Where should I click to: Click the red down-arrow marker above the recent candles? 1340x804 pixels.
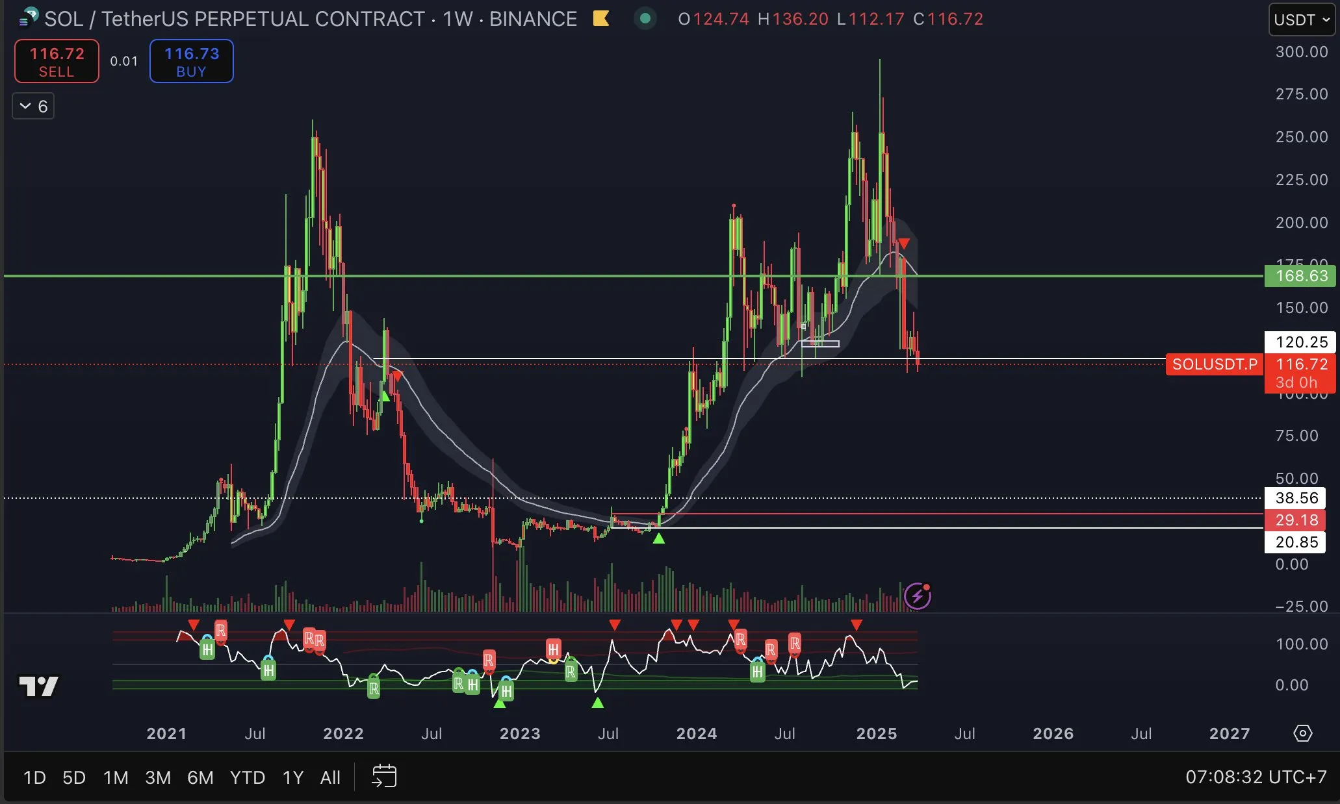(x=903, y=243)
